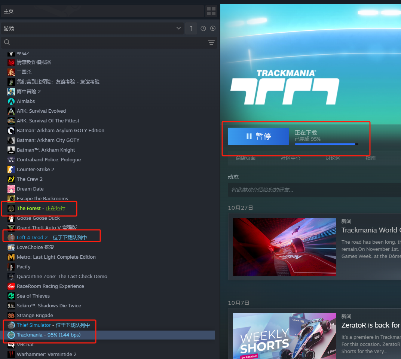This screenshot has height=359, width=401.
Task: Select RaceRoom Racing Experience icon
Action: (11, 286)
